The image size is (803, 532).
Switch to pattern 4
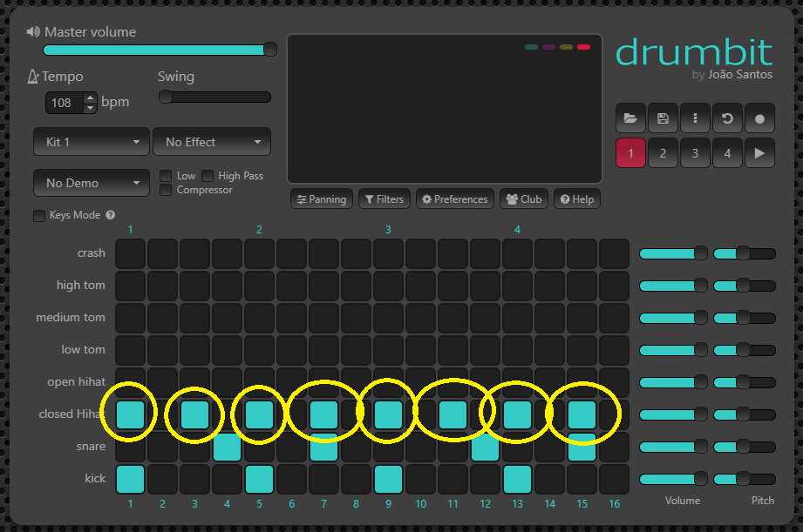coord(727,153)
